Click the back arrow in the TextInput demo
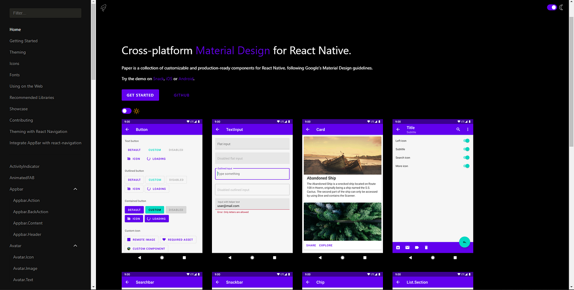The height and width of the screenshot is (290, 574). pyautogui.click(x=217, y=129)
